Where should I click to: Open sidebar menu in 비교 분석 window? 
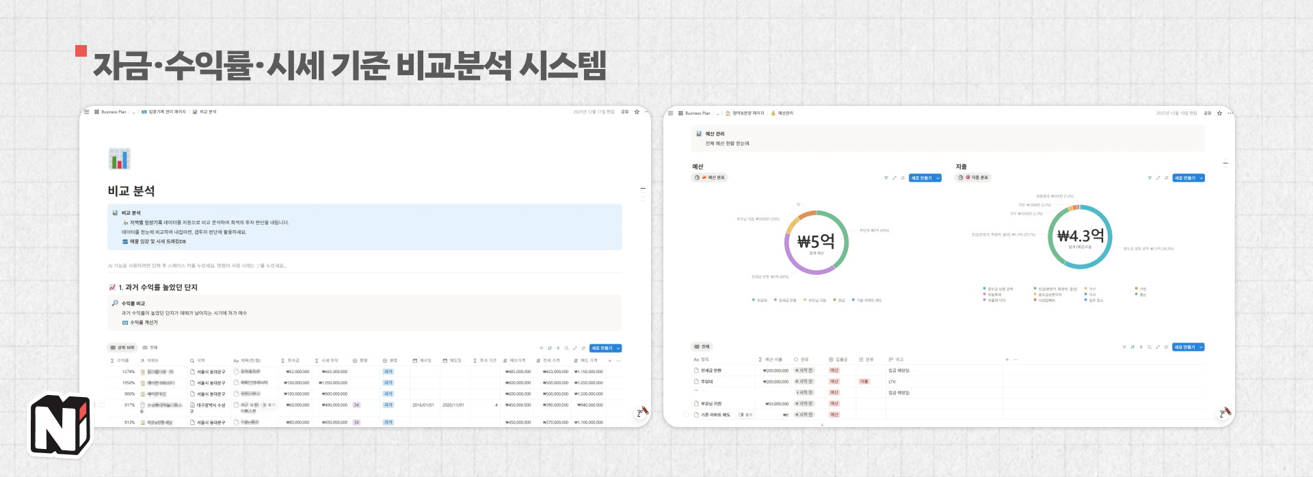(87, 111)
